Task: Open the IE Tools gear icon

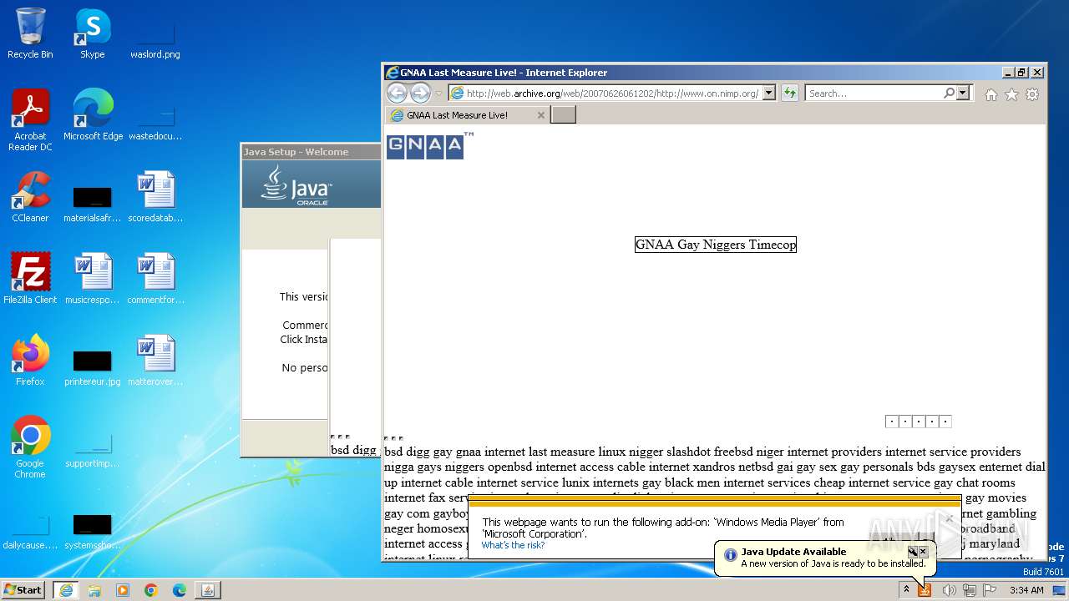Action: 1032,94
